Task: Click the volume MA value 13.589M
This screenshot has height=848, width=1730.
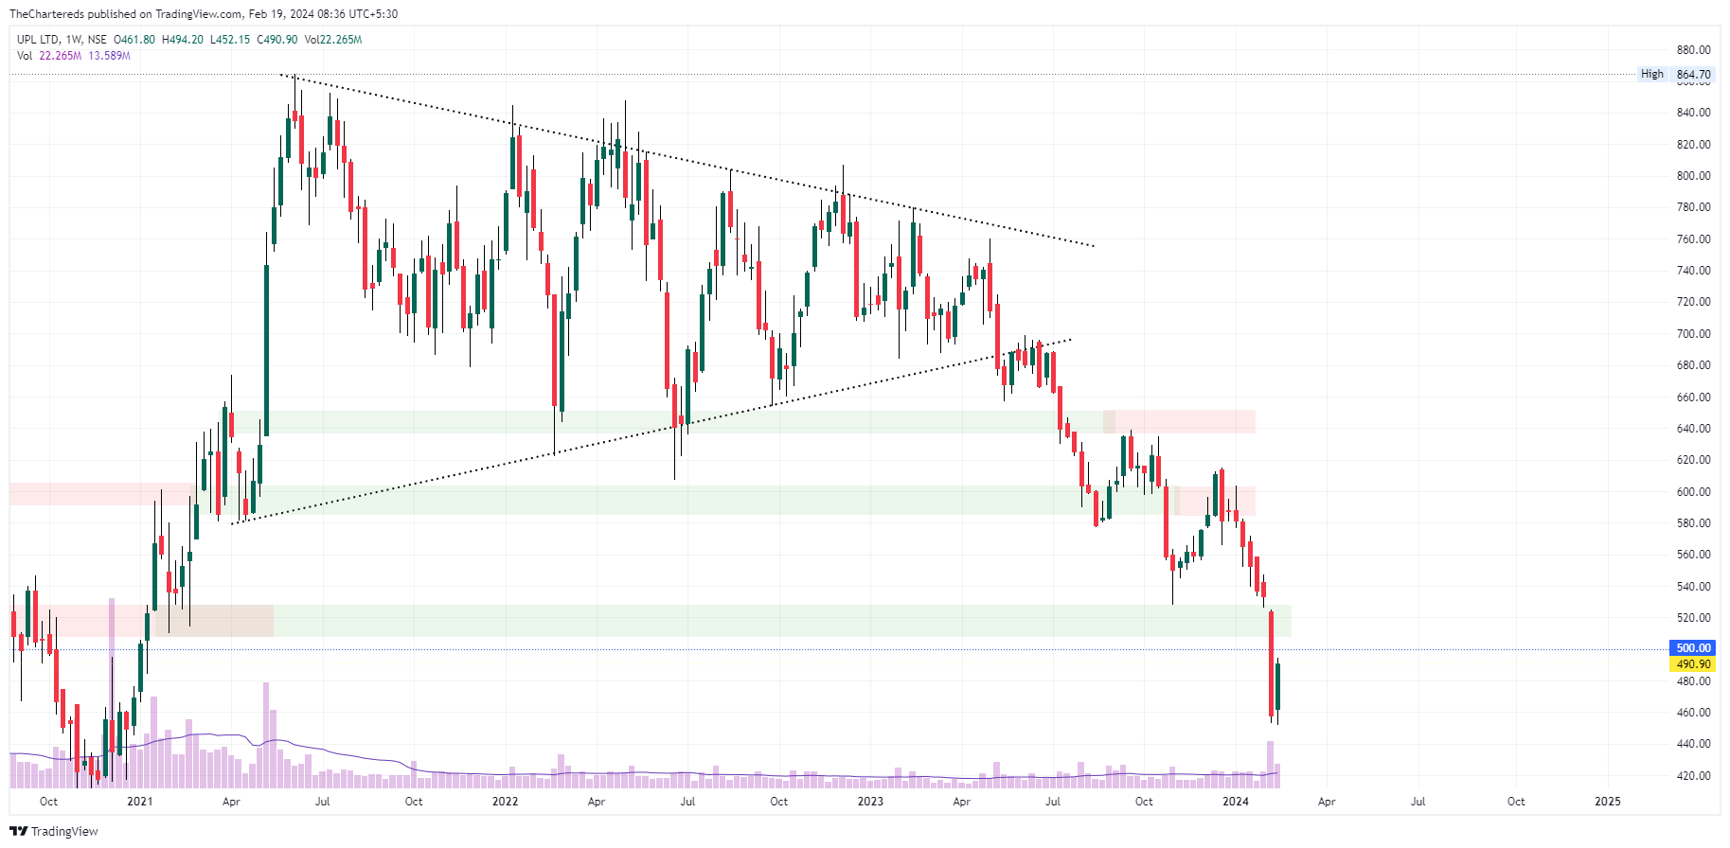Action: (110, 56)
